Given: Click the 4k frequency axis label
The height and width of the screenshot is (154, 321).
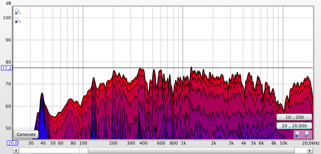Looking at the screenshot, I should coord(244,143).
